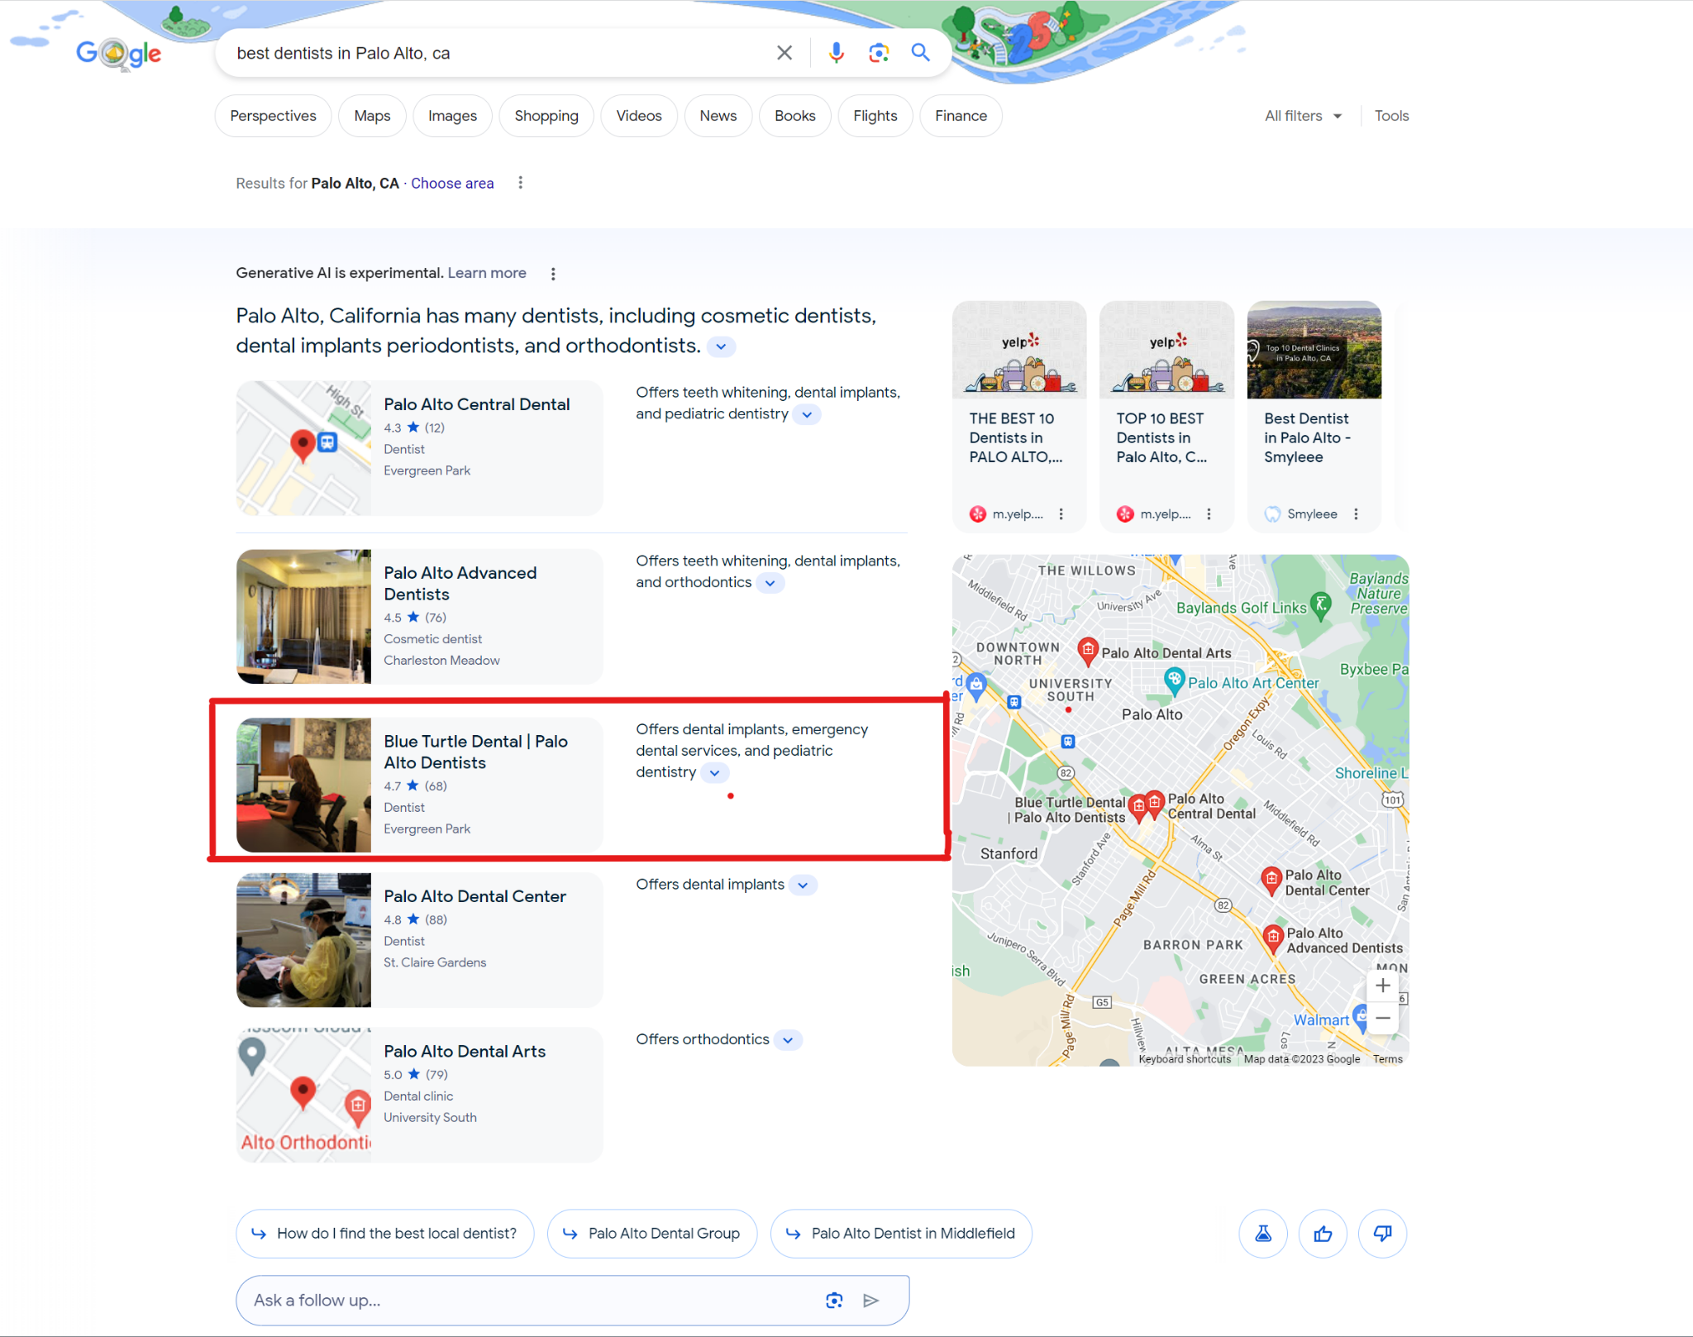Give thumbs down feedback
1693x1337 pixels.
[1382, 1234]
